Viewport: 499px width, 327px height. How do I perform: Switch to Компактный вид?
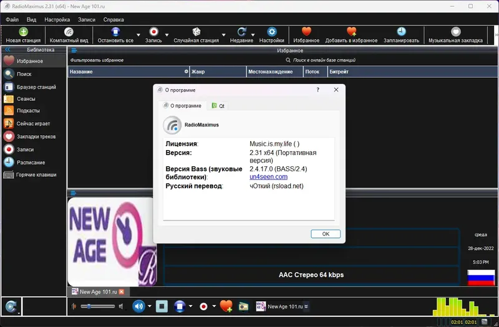pos(69,35)
